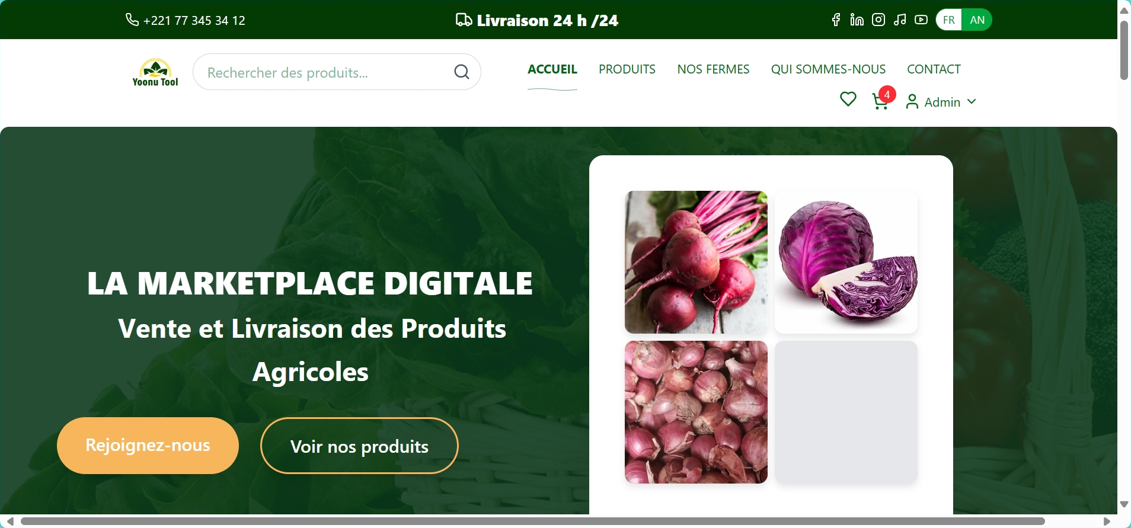Open the TikTok music note icon
Screen dimensions: 1131x528
pyautogui.click(x=900, y=20)
